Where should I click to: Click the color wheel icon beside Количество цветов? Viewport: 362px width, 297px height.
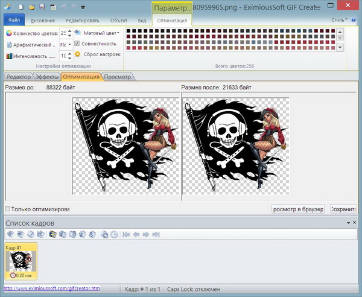pos(9,33)
